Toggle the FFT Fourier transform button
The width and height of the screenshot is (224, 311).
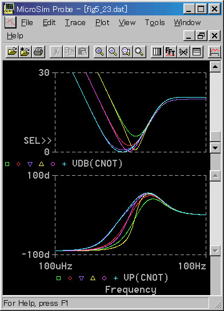[x=170, y=52]
